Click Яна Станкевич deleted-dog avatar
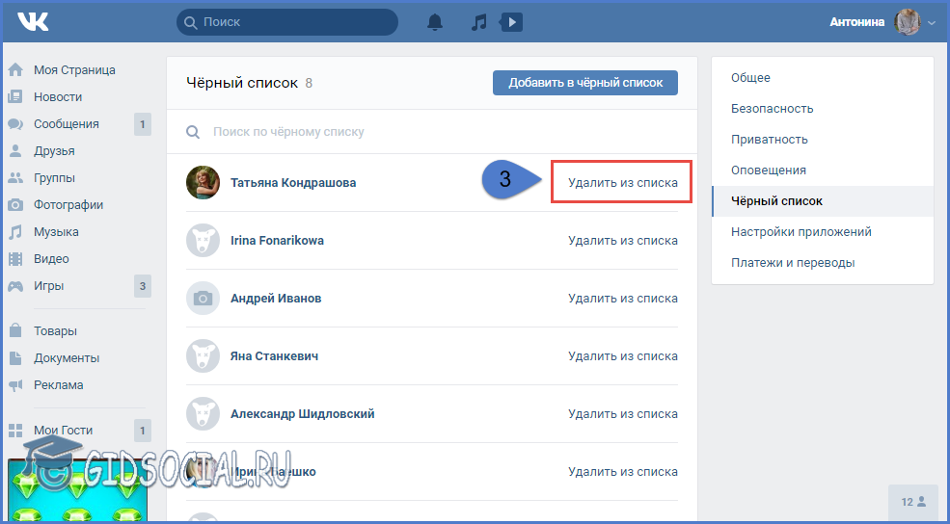The image size is (950, 524). coord(203,355)
